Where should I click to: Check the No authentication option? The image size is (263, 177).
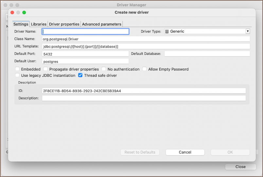click(104, 69)
